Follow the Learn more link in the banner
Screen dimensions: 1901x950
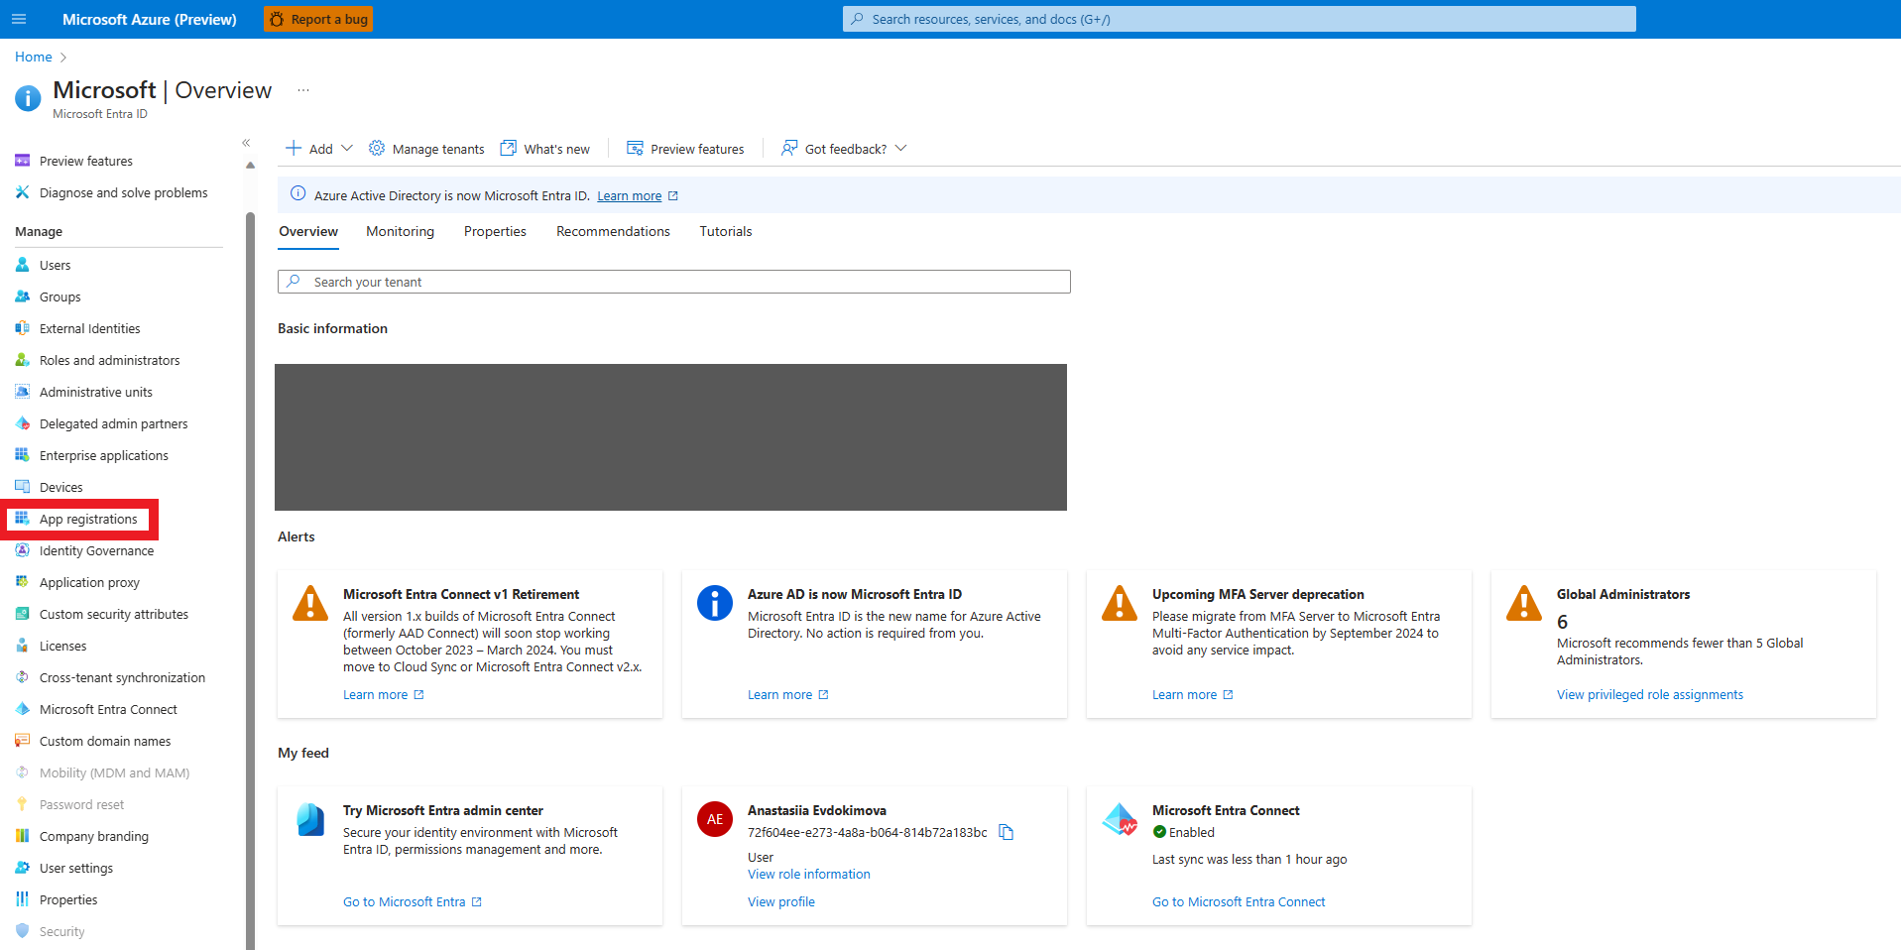629,196
